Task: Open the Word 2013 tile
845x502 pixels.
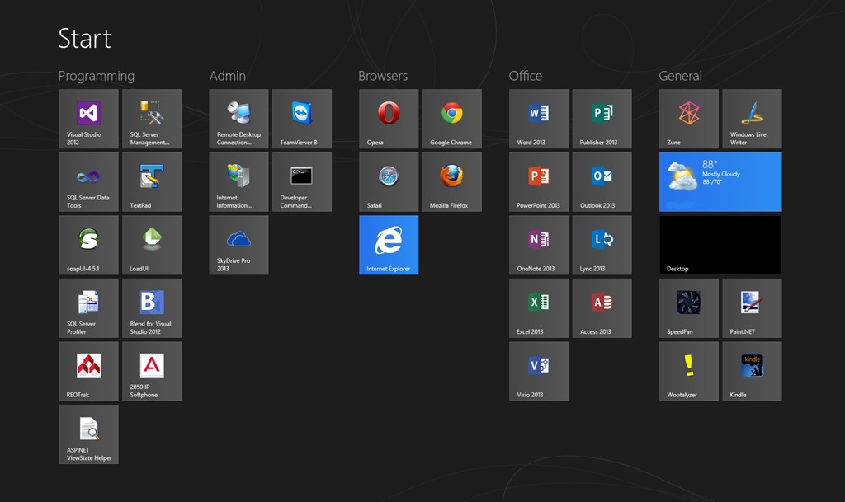Action: [539, 119]
